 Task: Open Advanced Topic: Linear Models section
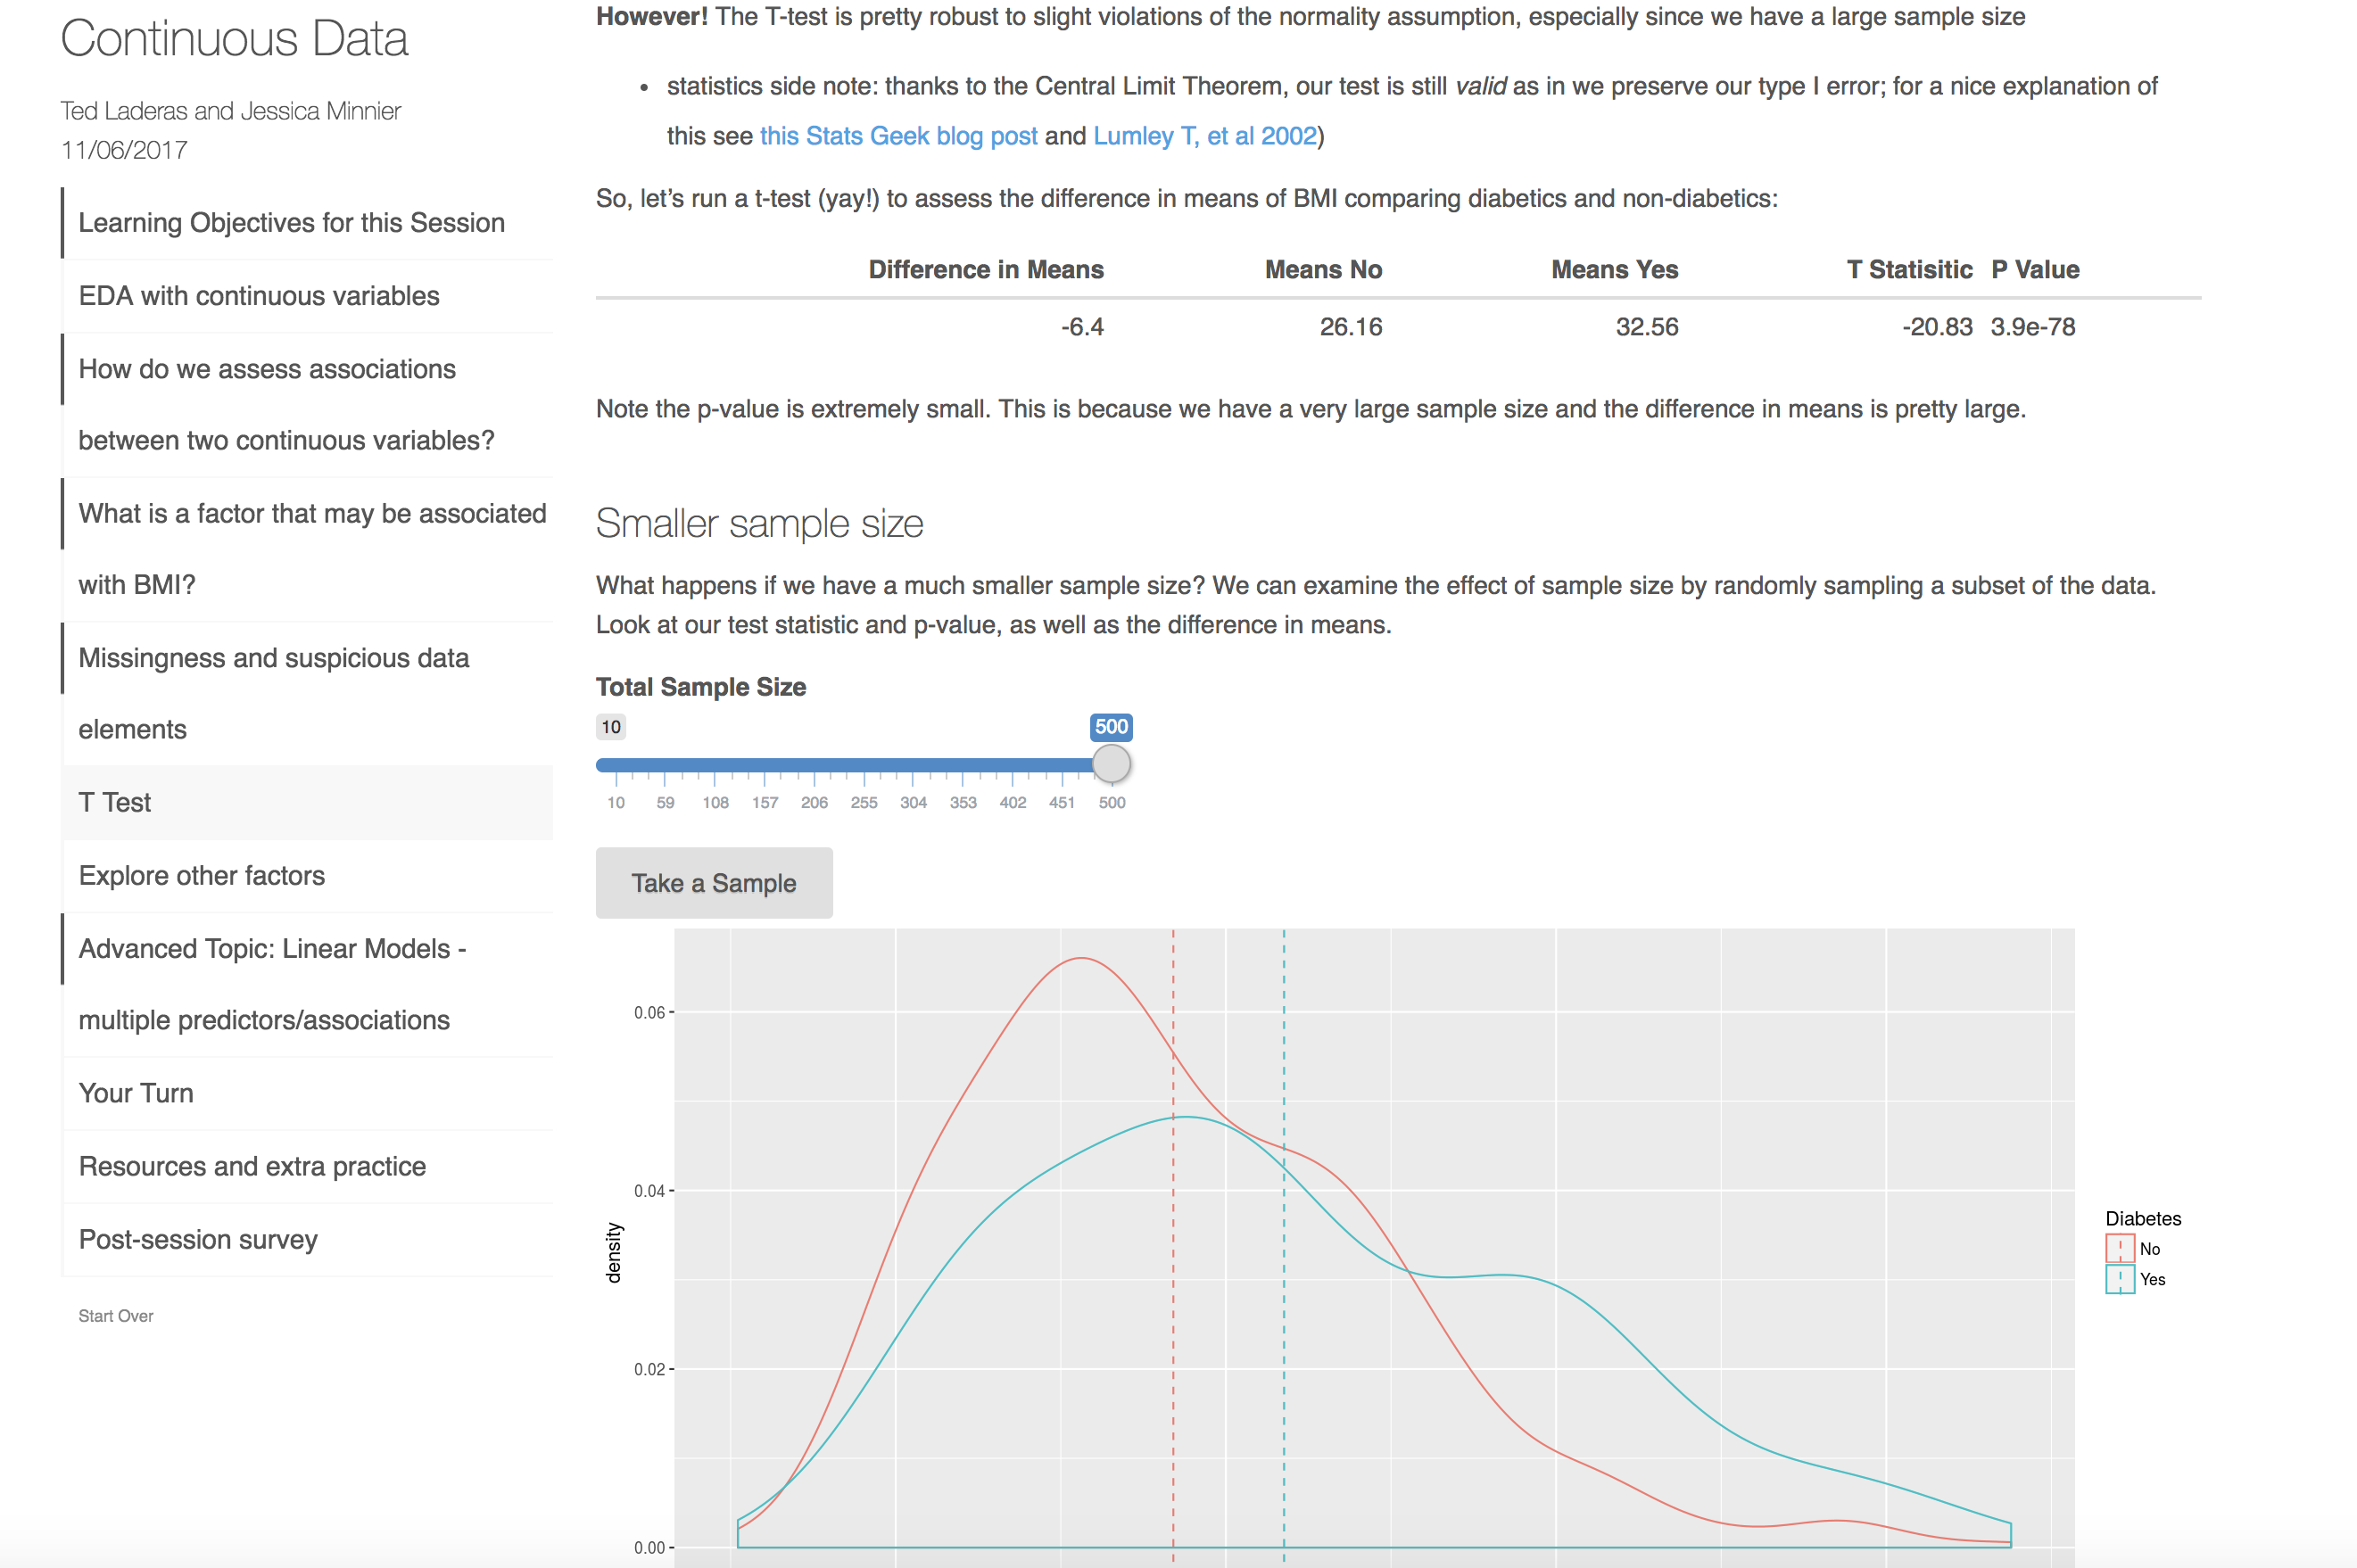[x=308, y=985]
